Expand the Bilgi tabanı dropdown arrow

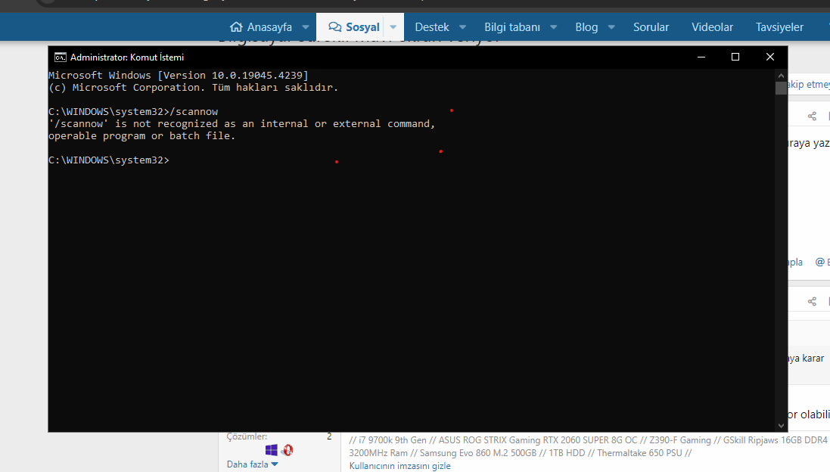click(554, 27)
